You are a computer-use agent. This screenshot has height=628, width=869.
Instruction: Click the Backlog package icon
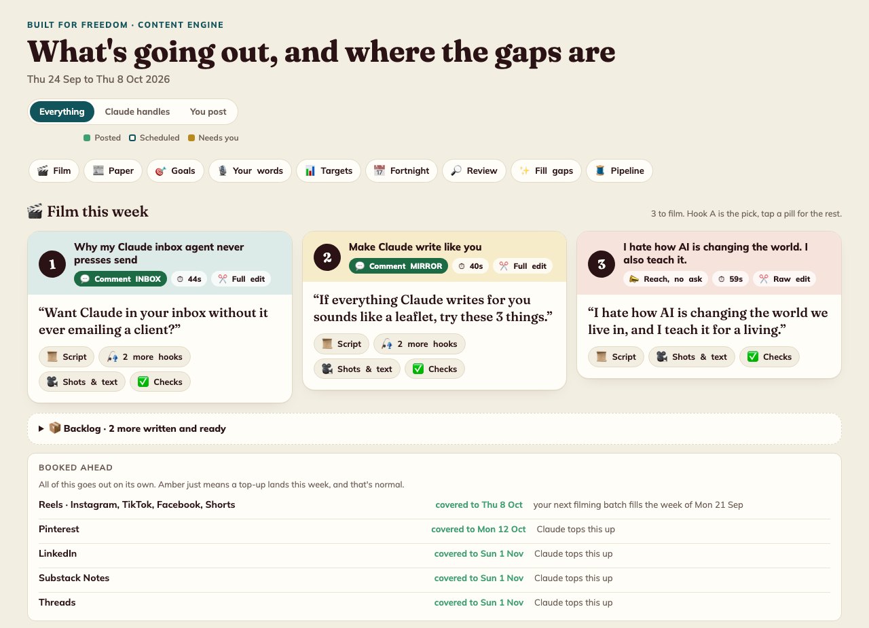pyautogui.click(x=55, y=428)
